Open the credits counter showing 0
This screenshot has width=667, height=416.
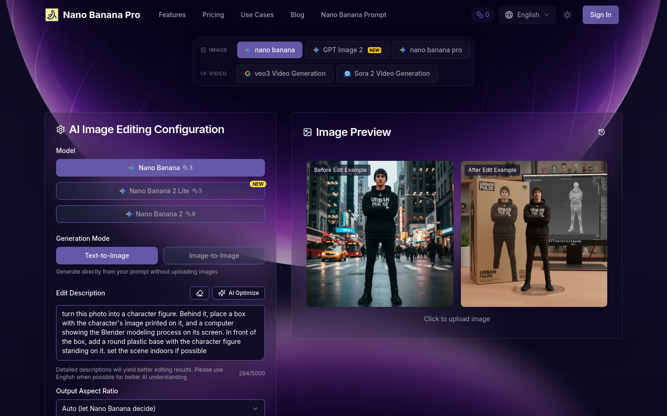pyautogui.click(x=483, y=15)
